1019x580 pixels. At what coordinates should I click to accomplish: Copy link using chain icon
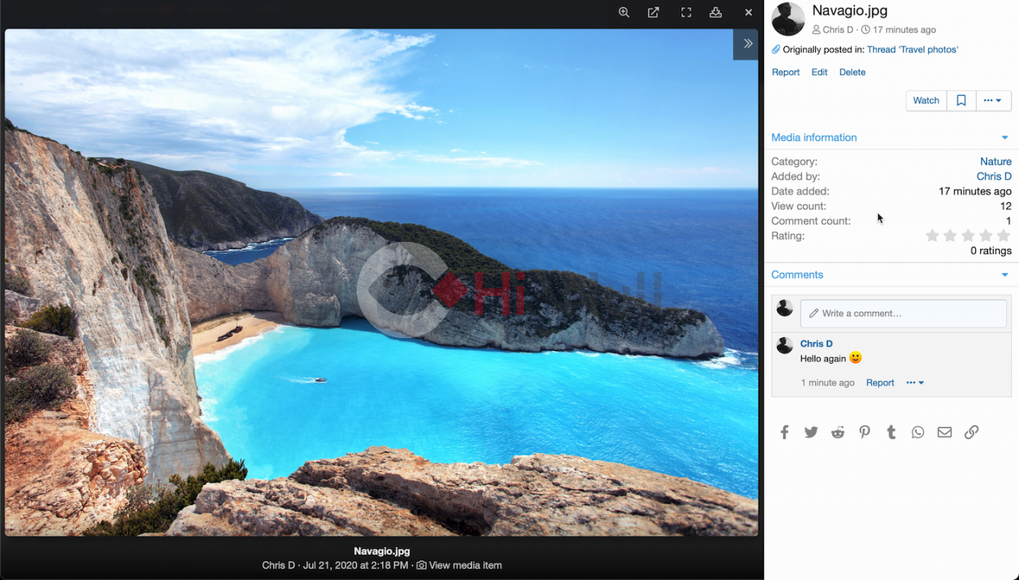coord(971,432)
